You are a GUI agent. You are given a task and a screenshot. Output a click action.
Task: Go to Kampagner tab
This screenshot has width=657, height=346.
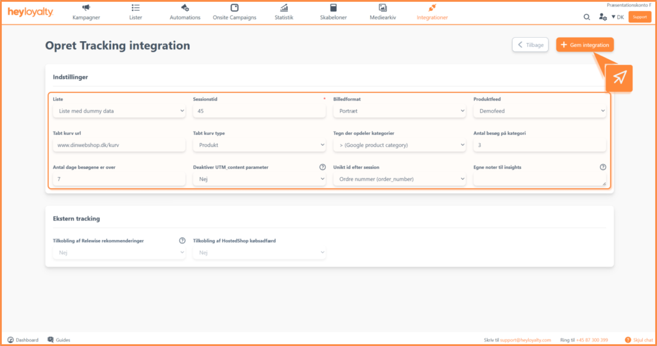tap(86, 12)
